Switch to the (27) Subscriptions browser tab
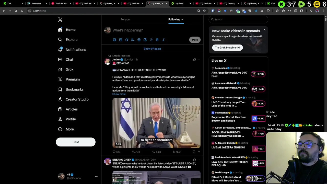 click(229, 4)
